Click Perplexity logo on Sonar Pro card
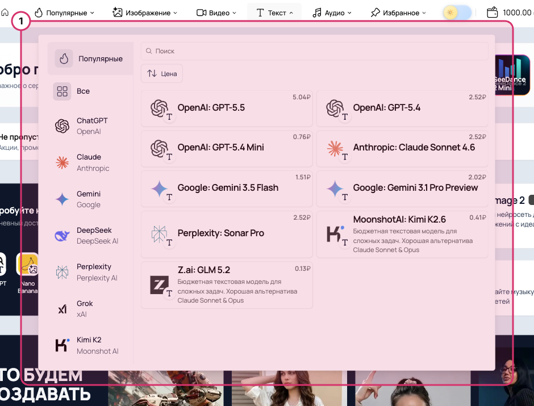534x406 pixels. click(160, 234)
